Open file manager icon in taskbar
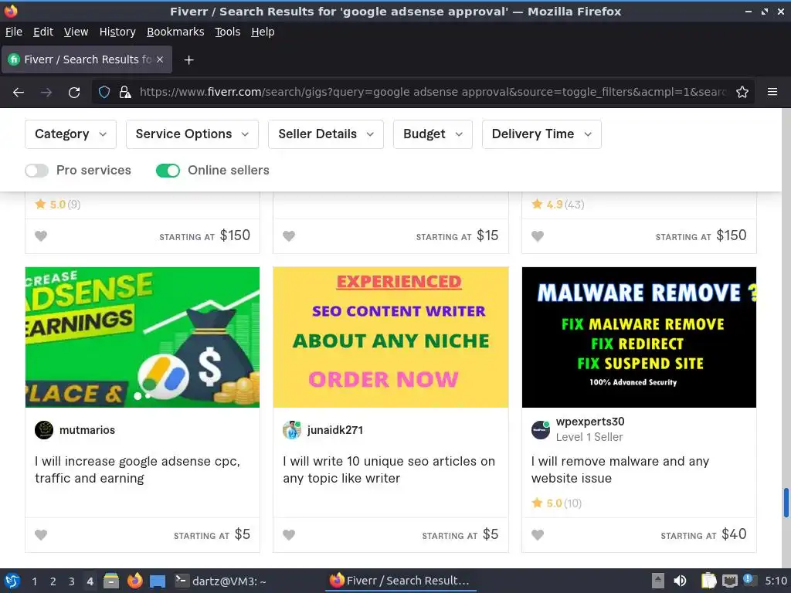The height and width of the screenshot is (593, 791). pyautogui.click(x=111, y=581)
